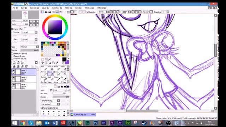This screenshot has width=226, height=127.
Task: Show the RGB slider panel
Action: (x=46, y=12)
